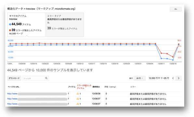
Task: Click 12.5 right y-axis label
Action: [179, 58]
